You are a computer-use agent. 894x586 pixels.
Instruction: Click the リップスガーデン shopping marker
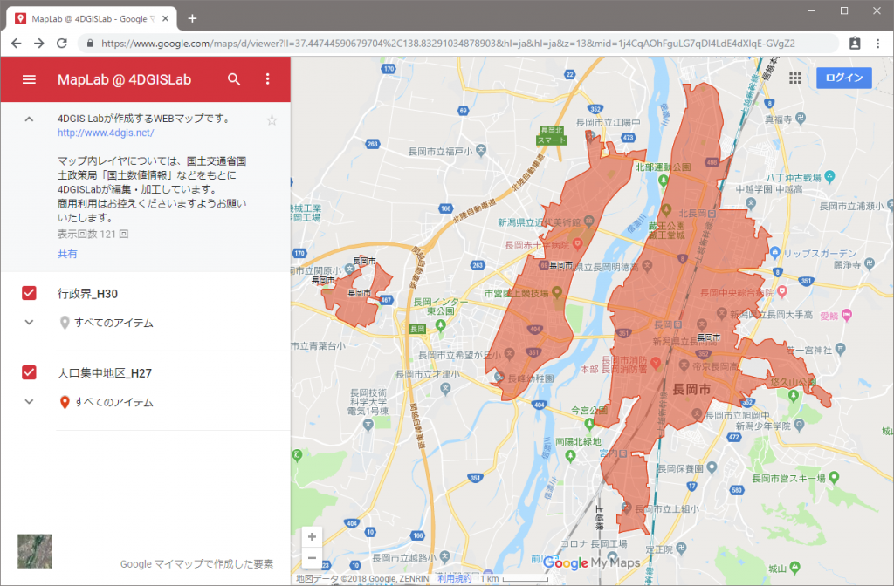pos(774,252)
